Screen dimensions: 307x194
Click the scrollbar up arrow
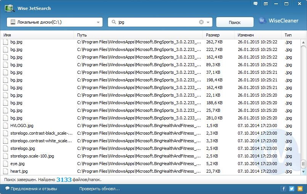tap(303, 42)
